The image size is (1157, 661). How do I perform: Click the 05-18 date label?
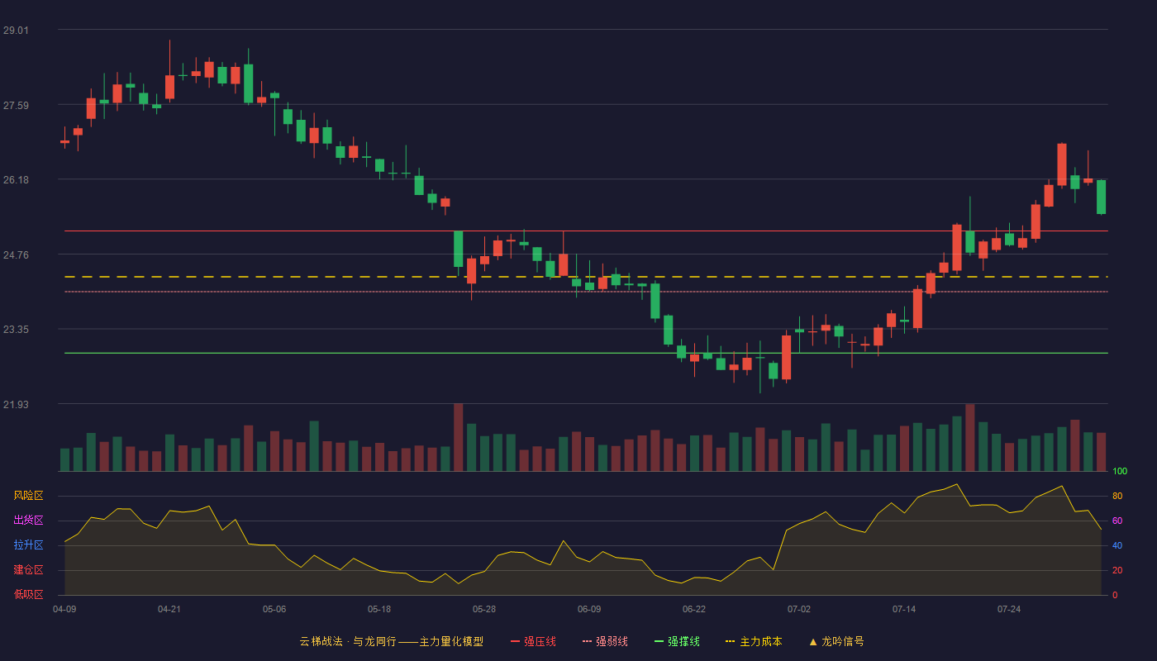tap(379, 609)
